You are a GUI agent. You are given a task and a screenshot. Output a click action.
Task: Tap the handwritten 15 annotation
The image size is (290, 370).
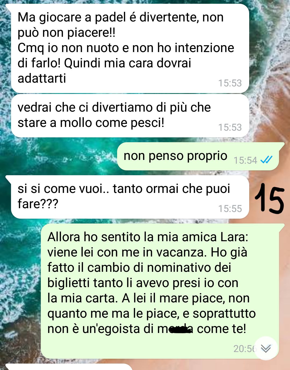(269, 199)
